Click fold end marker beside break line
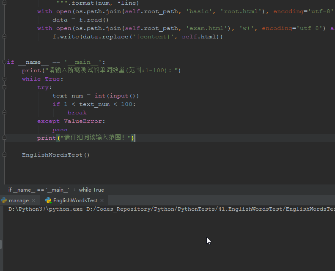335x271 pixels. pos(4,113)
